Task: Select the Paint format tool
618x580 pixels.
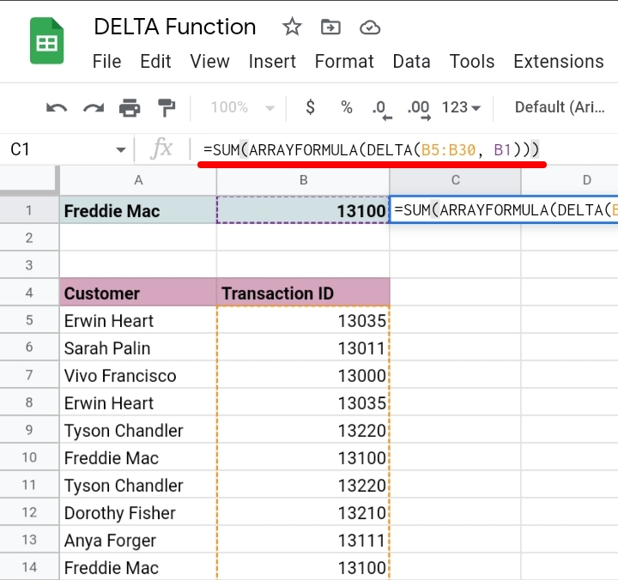Action: (x=166, y=107)
